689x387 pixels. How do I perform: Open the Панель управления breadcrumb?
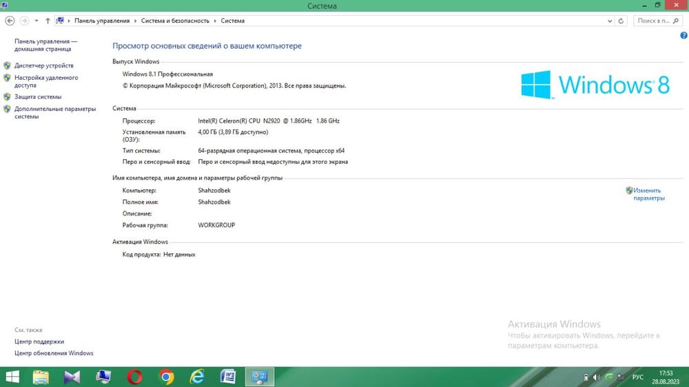[x=102, y=21]
